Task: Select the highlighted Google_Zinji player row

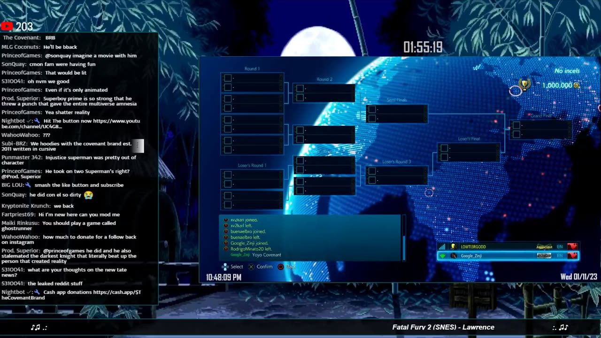Action: tap(508, 256)
